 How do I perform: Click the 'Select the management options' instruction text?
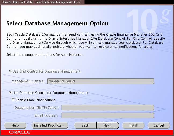[x=44, y=55]
